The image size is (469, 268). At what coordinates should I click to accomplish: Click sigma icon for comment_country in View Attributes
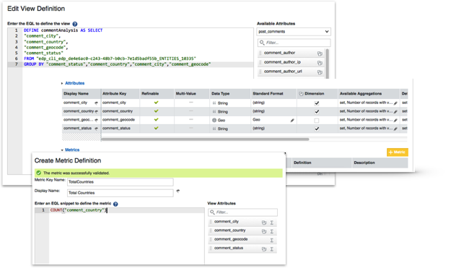pos(272,231)
